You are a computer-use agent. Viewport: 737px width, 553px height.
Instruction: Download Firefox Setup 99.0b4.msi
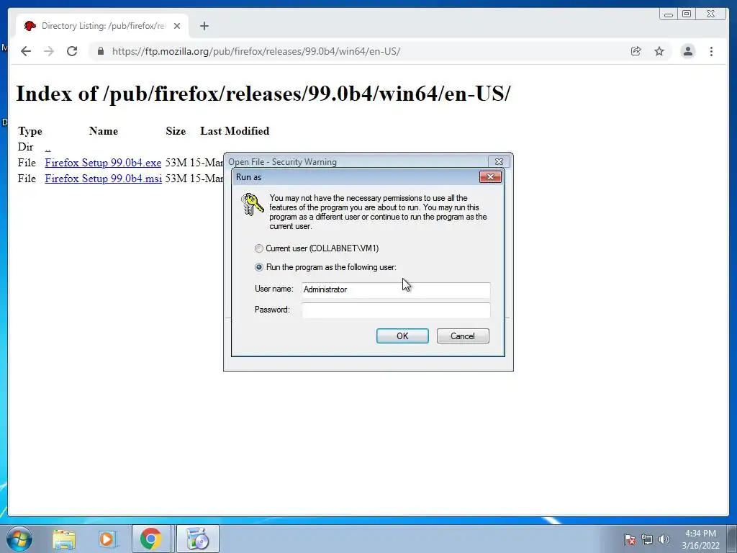(x=104, y=179)
